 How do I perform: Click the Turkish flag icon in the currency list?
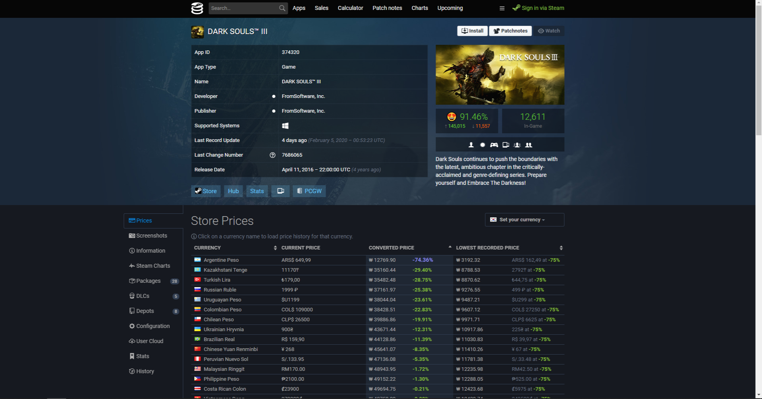point(197,280)
